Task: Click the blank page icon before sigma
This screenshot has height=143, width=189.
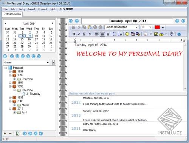Action: (146, 34)
